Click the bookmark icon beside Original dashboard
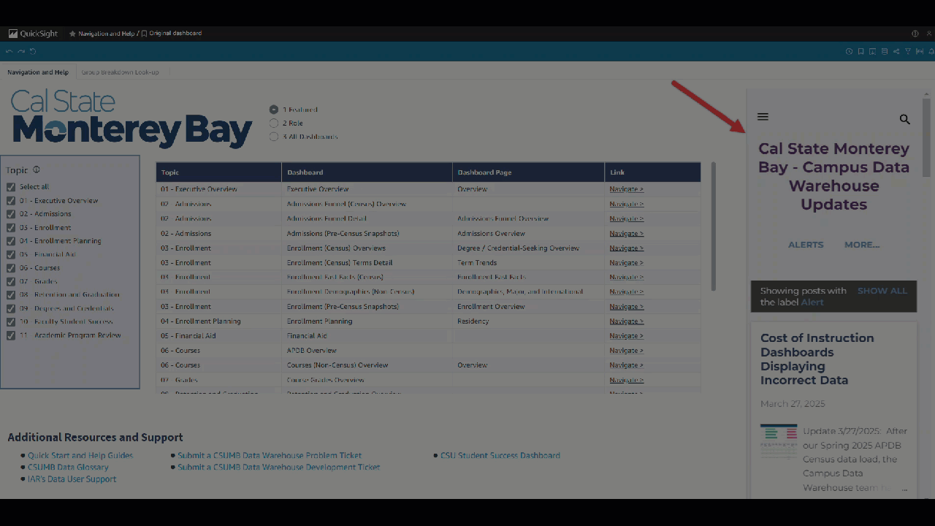 point(144,34)
